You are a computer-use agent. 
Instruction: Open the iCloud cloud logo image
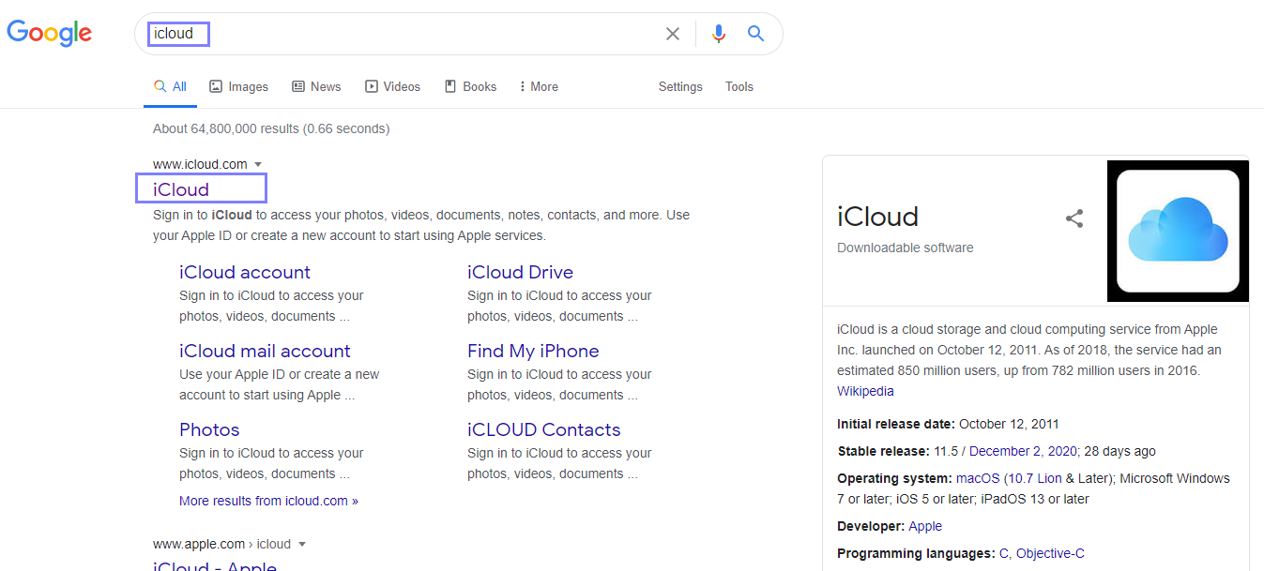click(x=1179, y=231)
